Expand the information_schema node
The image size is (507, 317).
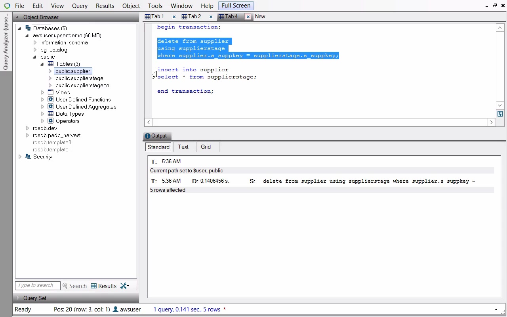pyautogui.click(x=35, y=42)
